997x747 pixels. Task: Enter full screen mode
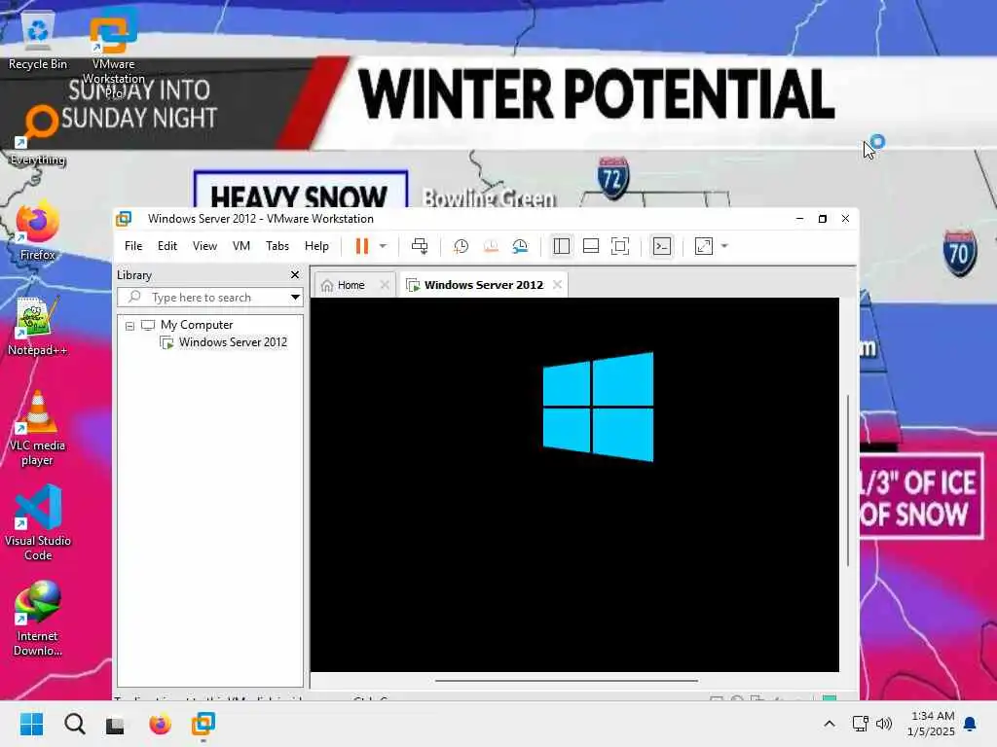click(620, 246)
